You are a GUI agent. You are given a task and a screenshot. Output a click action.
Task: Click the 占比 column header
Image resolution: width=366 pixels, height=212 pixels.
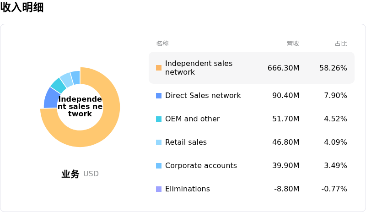tap(341, 44)
